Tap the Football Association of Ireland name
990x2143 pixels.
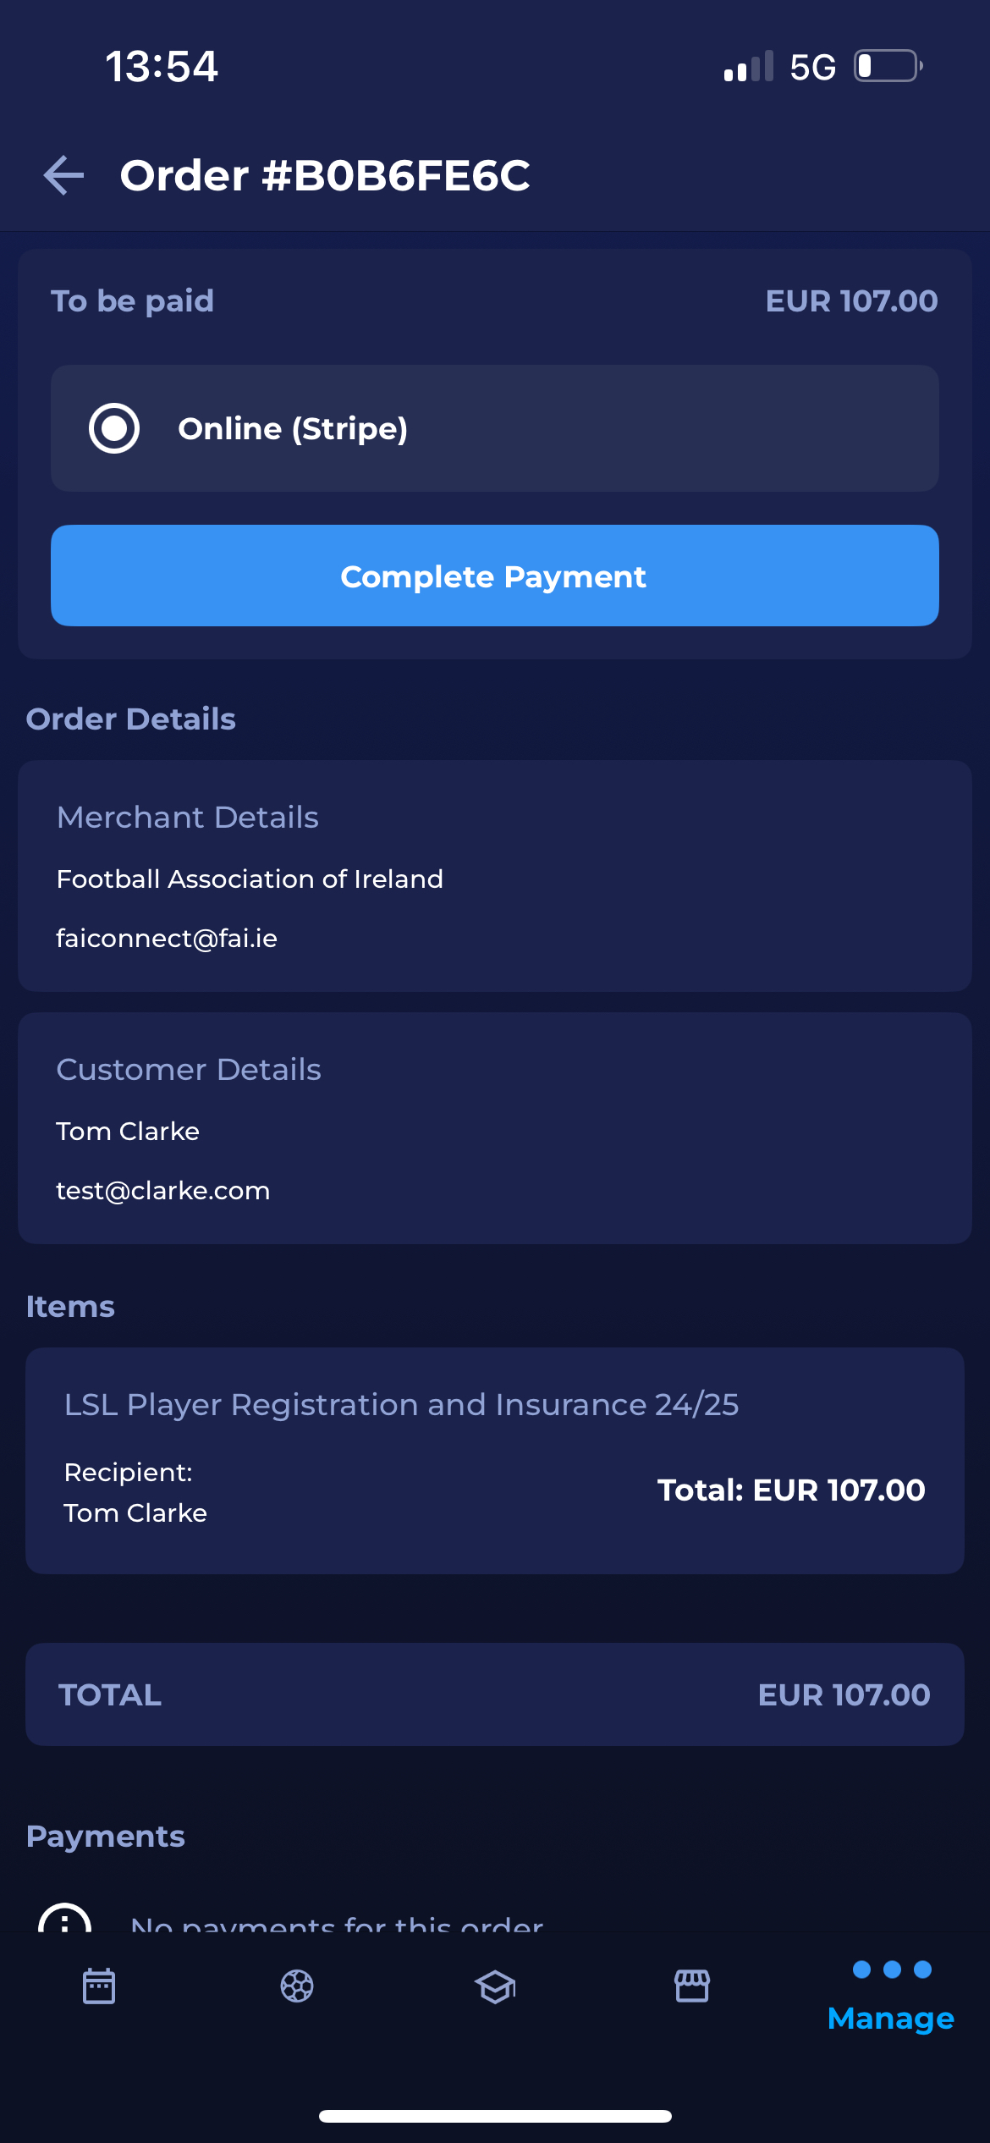250,879
